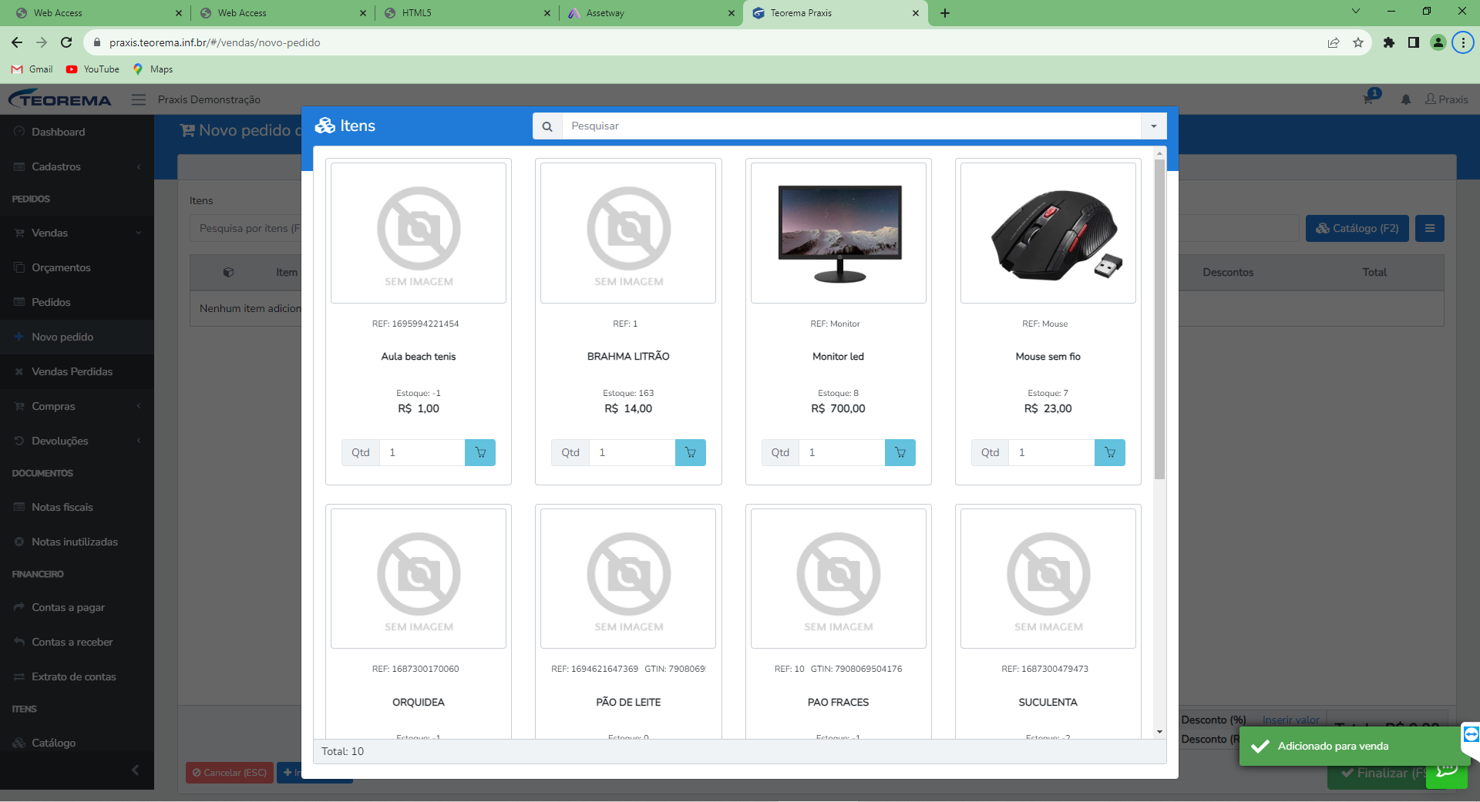
Task: Add Mouse sem fio to cart
Action: click(1109, 452)
